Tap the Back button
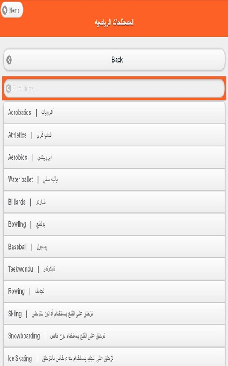Screen dimensions: 228x366 [x=114, y=60]
